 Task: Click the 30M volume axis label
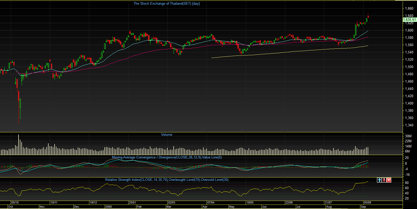point(408,136)
